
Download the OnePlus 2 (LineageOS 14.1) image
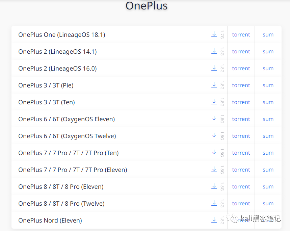[214, 51]
